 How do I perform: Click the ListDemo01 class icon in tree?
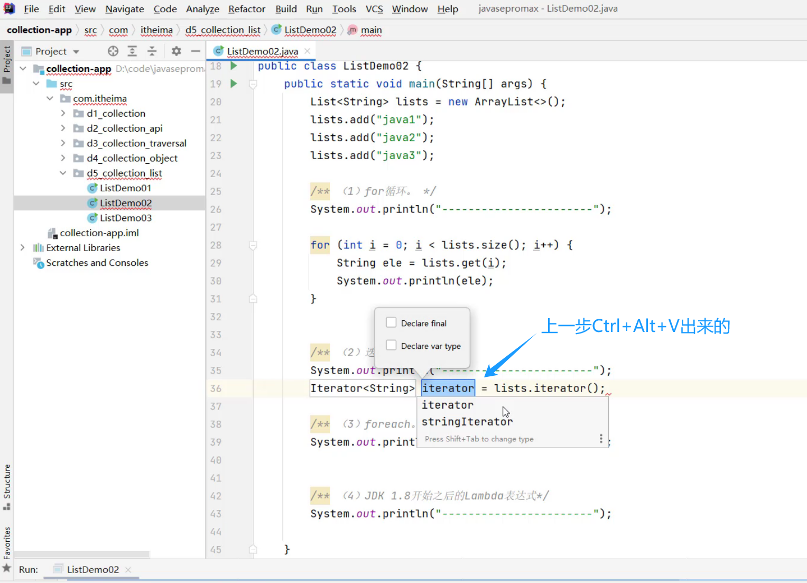pos(92,188)
